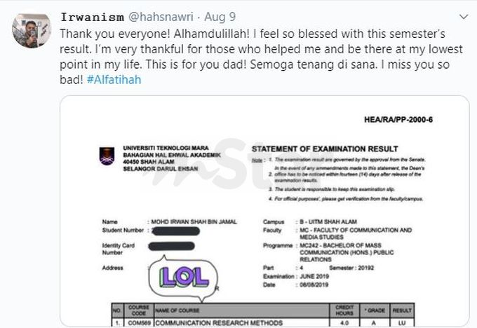This screenshot has height=328, width=477.
Task: Click the blacked-out Student Number bar
Action: coord(175,231)
